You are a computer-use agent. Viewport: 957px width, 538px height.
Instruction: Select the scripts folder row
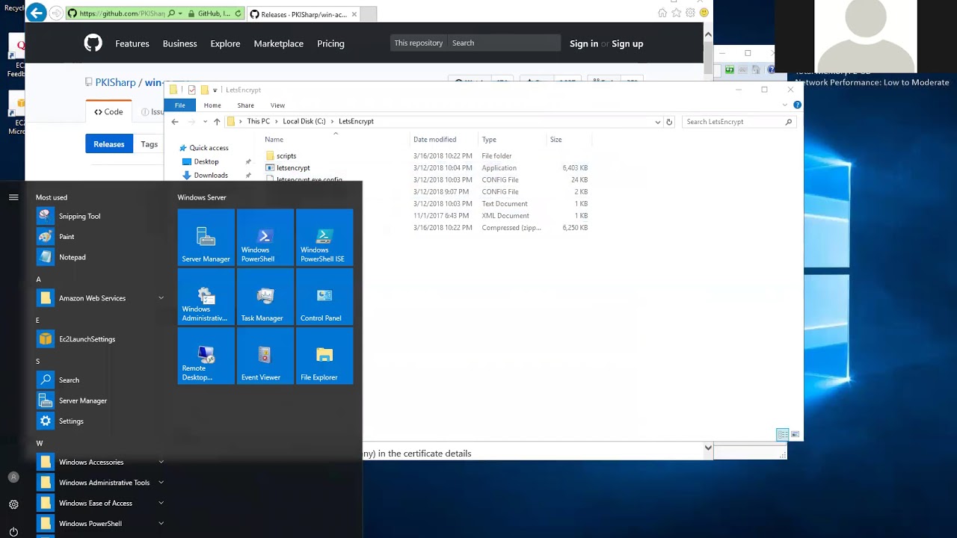click(426, 156)
